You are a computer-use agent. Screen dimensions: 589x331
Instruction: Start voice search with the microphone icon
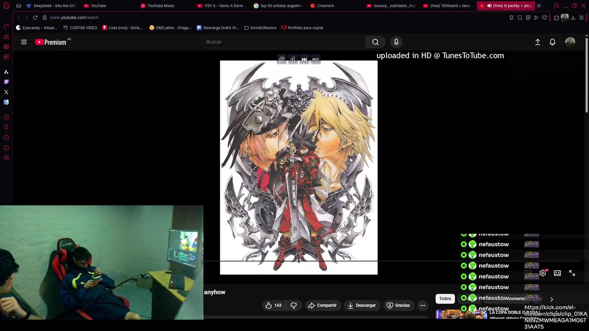click(x=396, y=42)
